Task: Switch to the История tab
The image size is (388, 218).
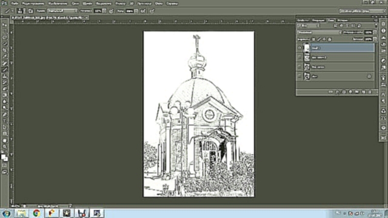Action: 343,20
